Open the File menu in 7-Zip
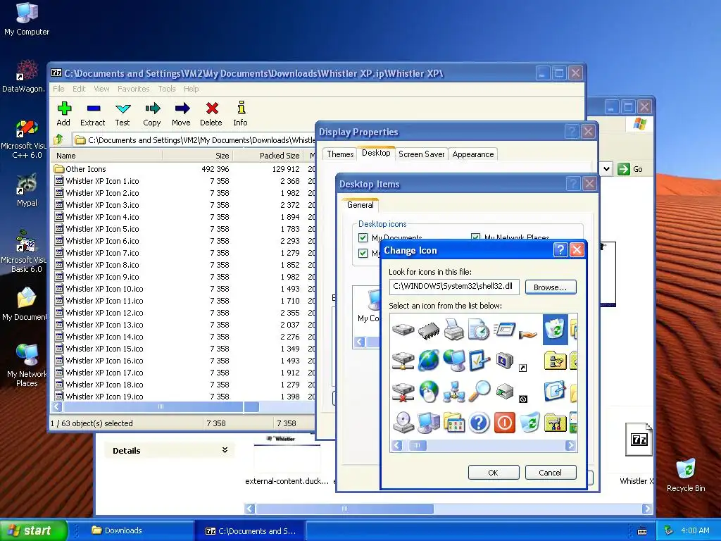 pyautogui.click(x=58, y=89)
